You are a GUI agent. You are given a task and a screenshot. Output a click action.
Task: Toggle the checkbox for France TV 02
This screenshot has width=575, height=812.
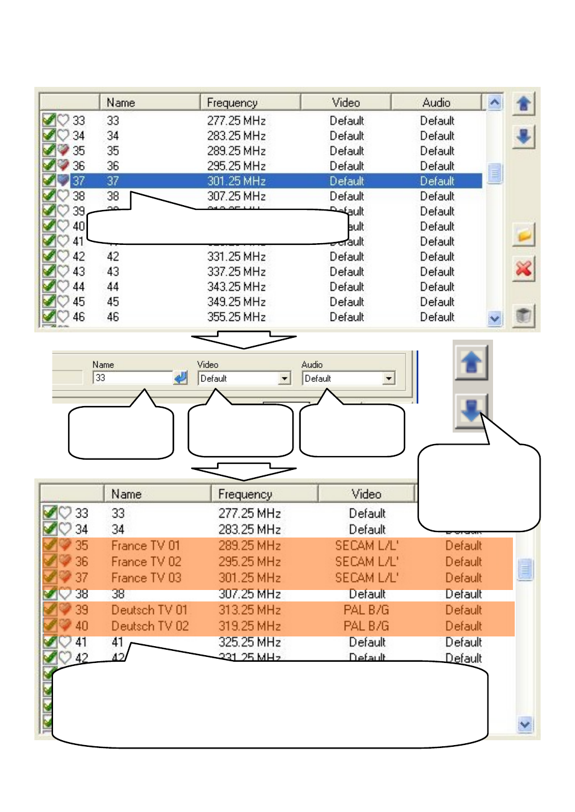tap(50, 561)
